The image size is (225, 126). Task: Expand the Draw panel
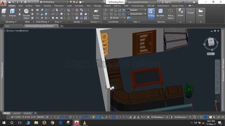[58, 22]
